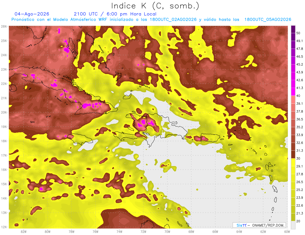305x235 pixels.
Task: Click the 'Pronóstico con el Modelo Atmosférico WRF' line
Action: point(151,20)
